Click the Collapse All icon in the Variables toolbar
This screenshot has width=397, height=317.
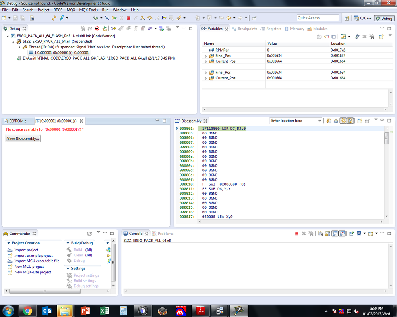coord(334,37)
